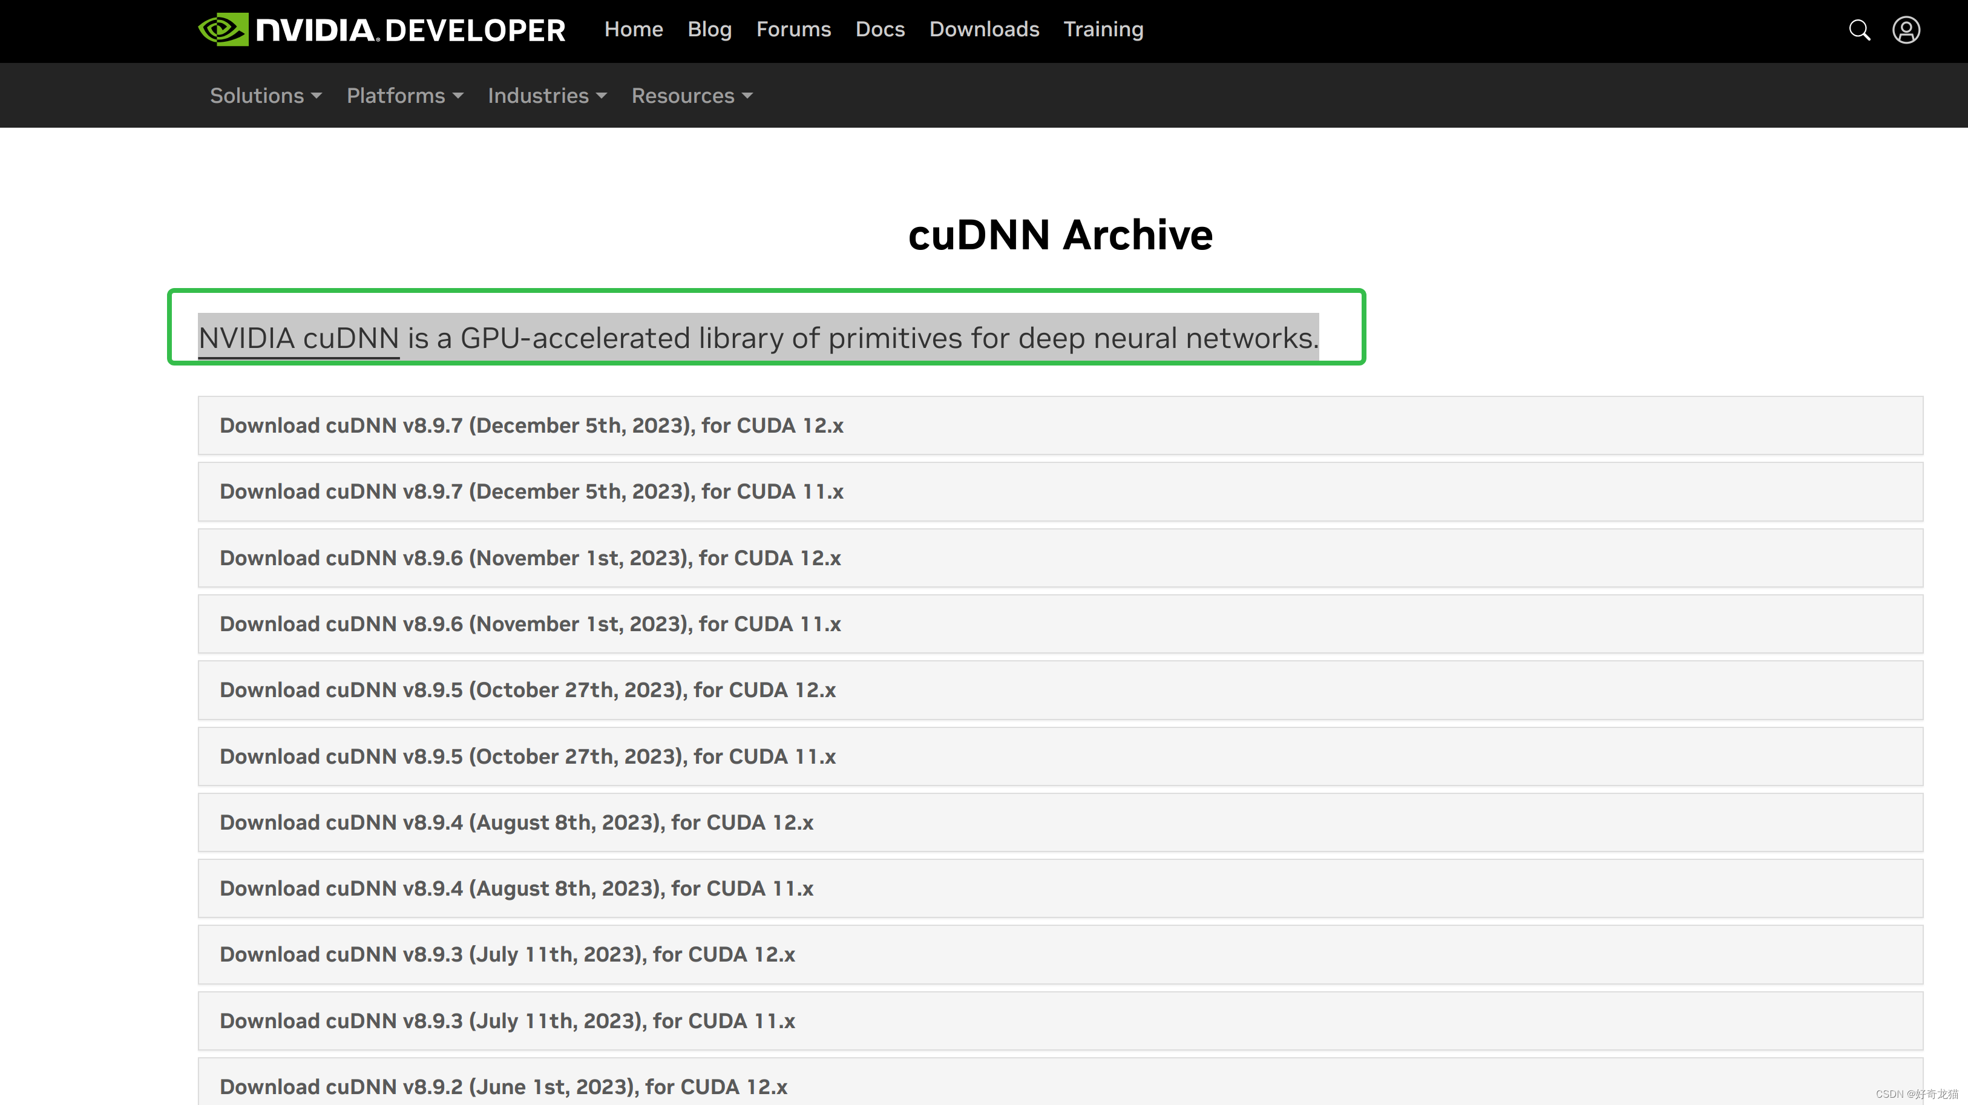Expand cuDNN v8.9.4 for CUDA 11.x
1968x1105 pixels.
coord(1060,889)
